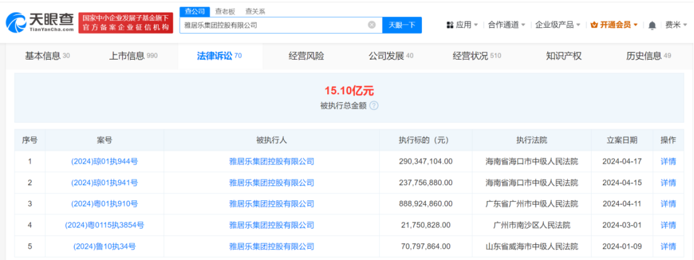Click the notification bell icon

[x=652, y=25]
